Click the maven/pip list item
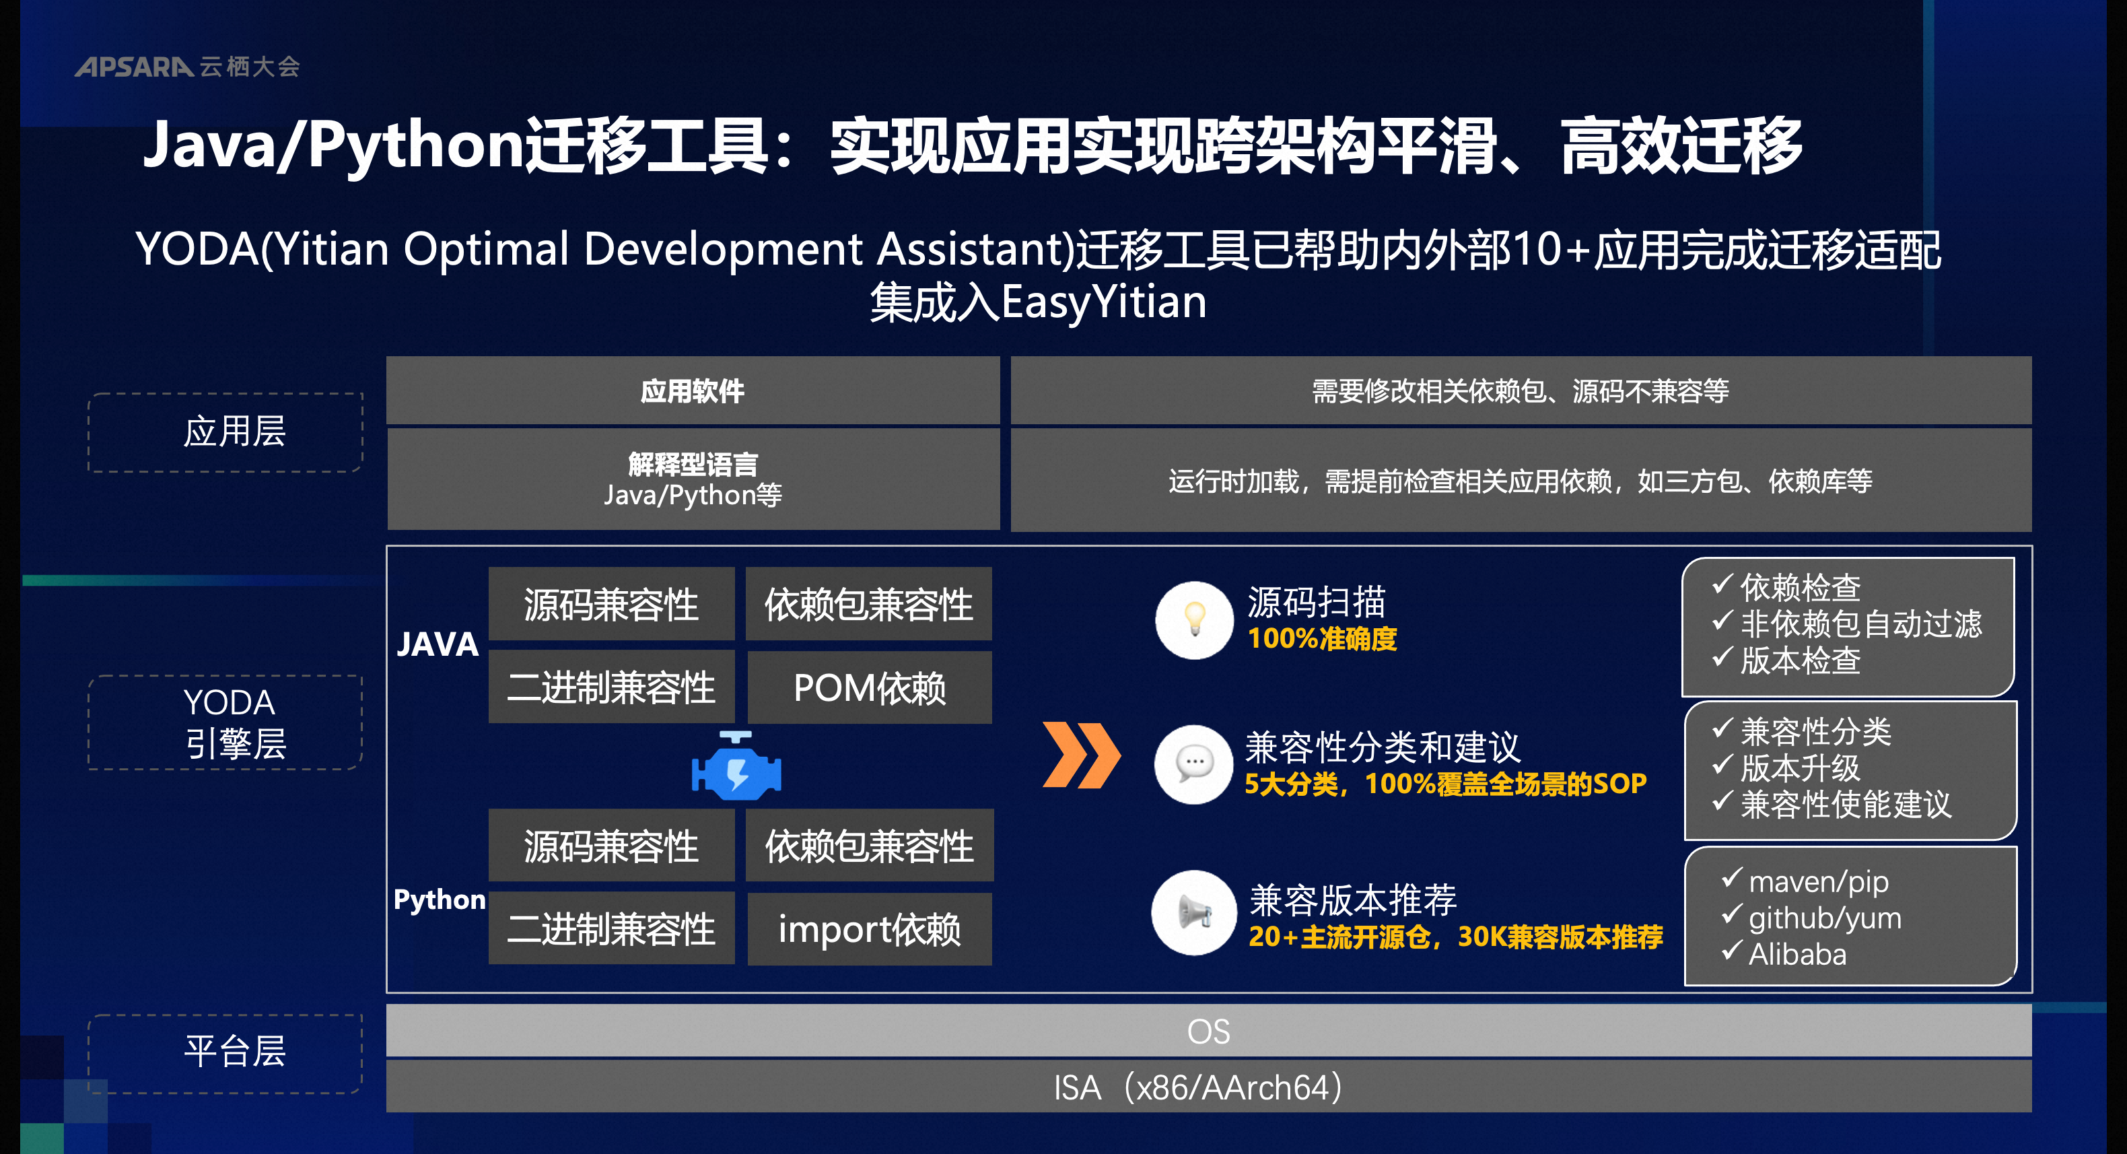 (x=1818, y=882)
